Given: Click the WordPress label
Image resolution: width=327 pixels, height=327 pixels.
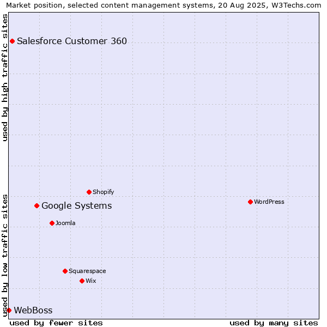Looking at the screenshot, I should click(269, 202).
